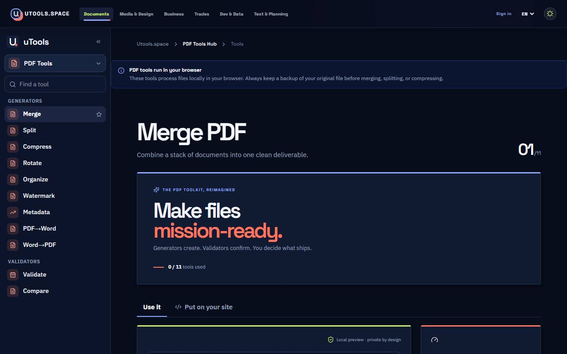Screen dimensions: 567x354
Task: Click the Metadata trend icon
Action: click(x=13, y=212)
